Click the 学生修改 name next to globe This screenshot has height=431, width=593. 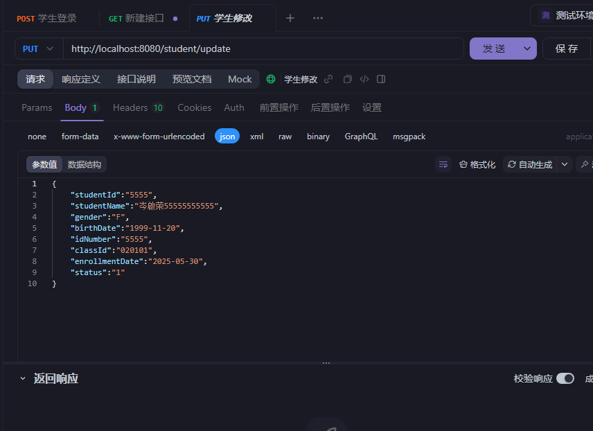click(301, 79)
